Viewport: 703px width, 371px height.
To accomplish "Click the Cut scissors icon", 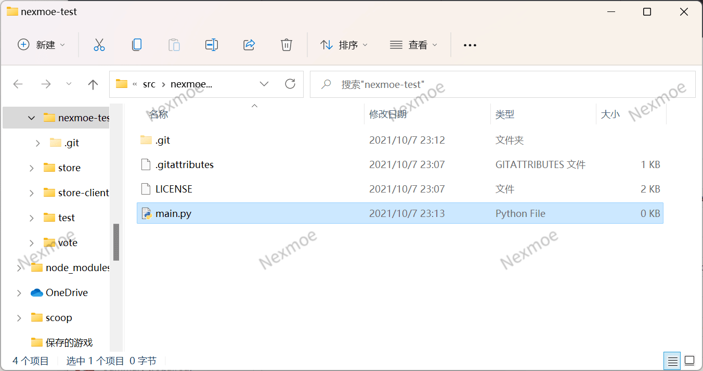I will (x=99, y=45).
